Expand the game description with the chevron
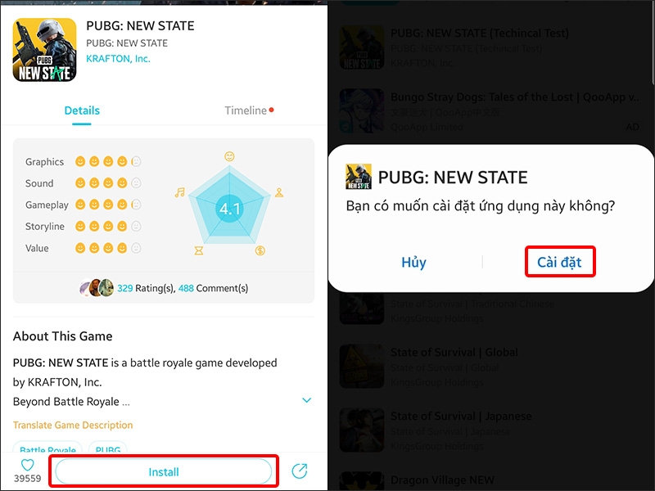Screen dimensions: 655x491 coord(306,400)
